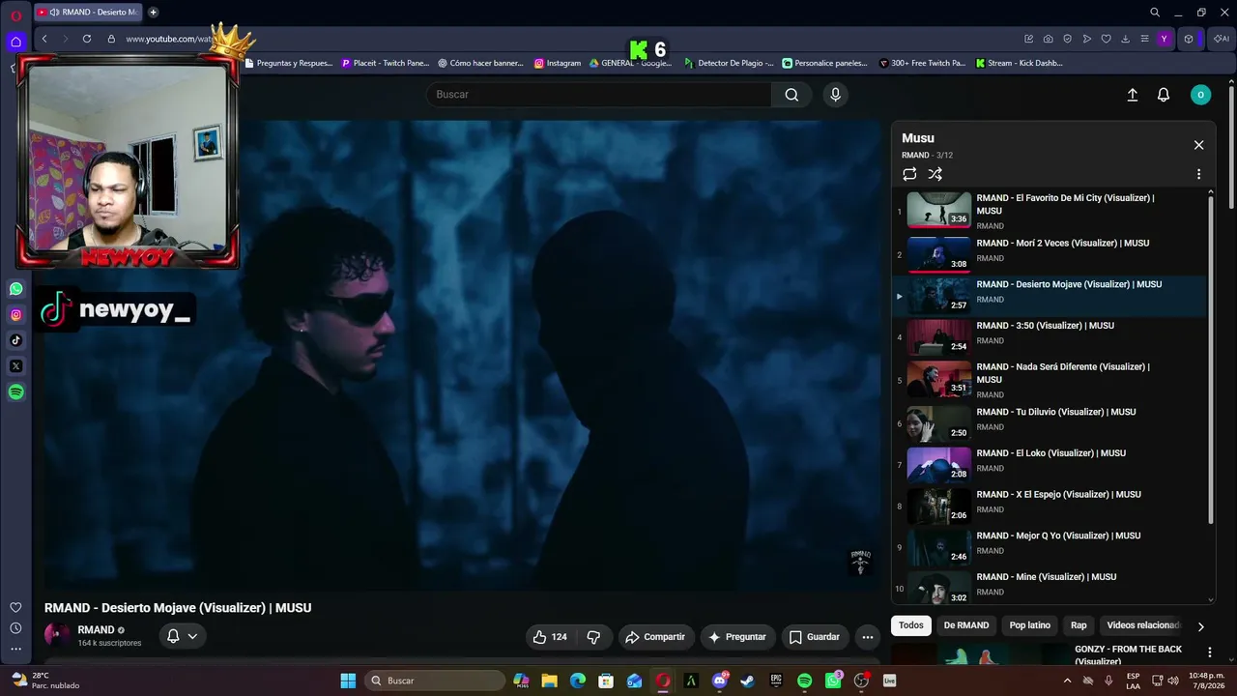Open extensions cube icon menu
The image size is (1237, 696).
(x=1189, y=39)
